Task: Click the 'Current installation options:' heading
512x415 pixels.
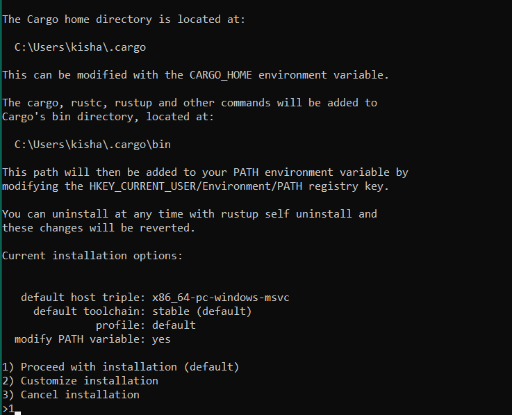Action: coord(92,256)
